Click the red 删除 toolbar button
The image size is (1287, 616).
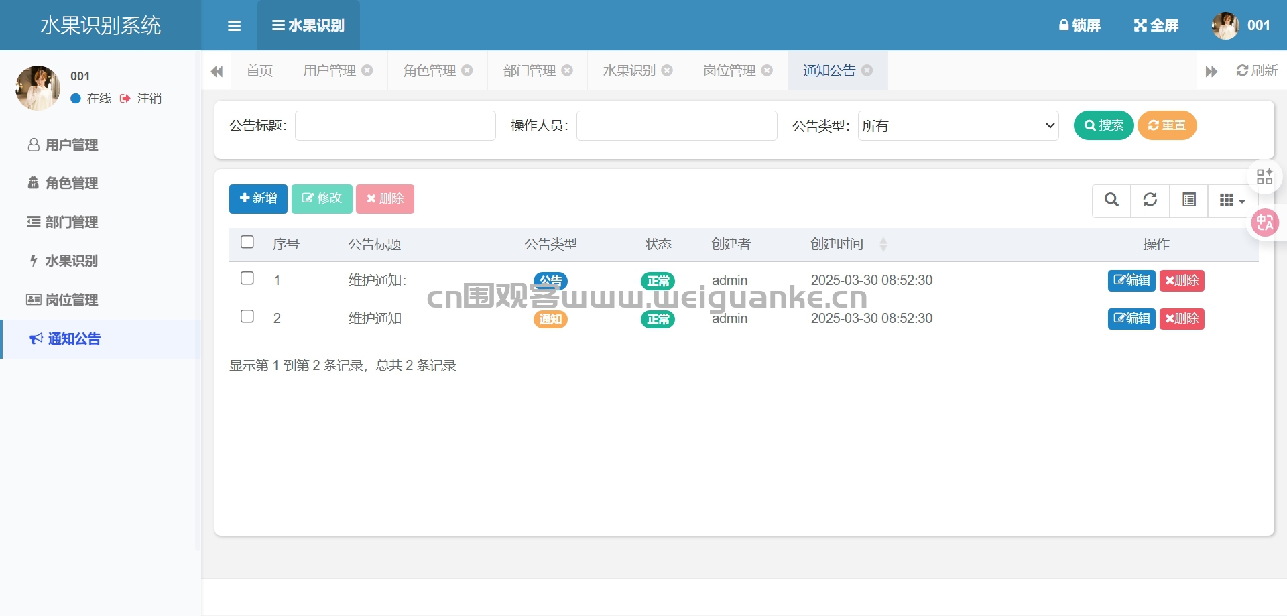[x=385, y=199]
